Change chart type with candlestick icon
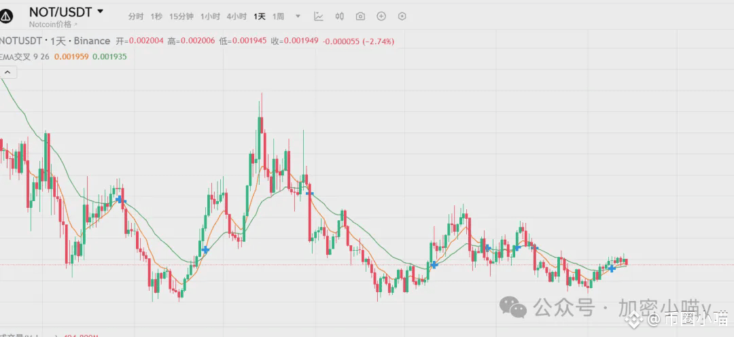The width and height of the screenshot is (734, 337). [x=340, y=16]
